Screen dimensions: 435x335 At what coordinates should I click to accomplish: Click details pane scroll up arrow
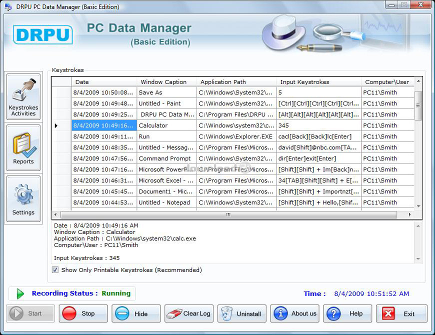pyautogui.click(x=418, y=226)
